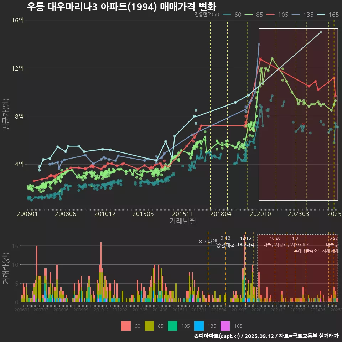This screenshot has width=342, height=342.
Task: Click the '거래년월' x-axis title
Action: click(x=182, y=221)
